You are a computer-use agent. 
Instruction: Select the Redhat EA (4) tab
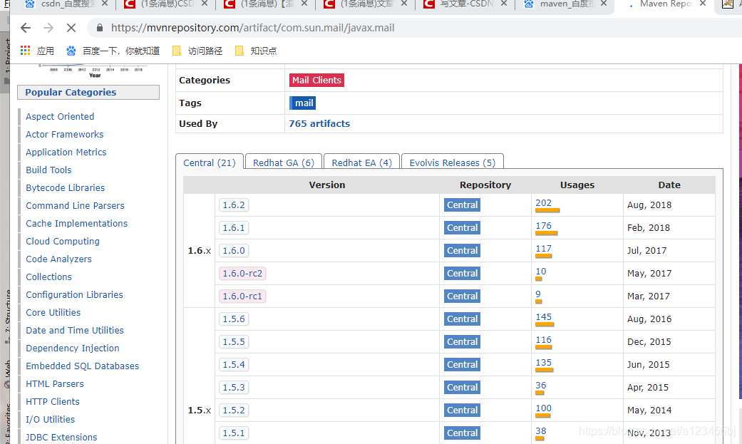pyautogui.click(x=361, y=162)
